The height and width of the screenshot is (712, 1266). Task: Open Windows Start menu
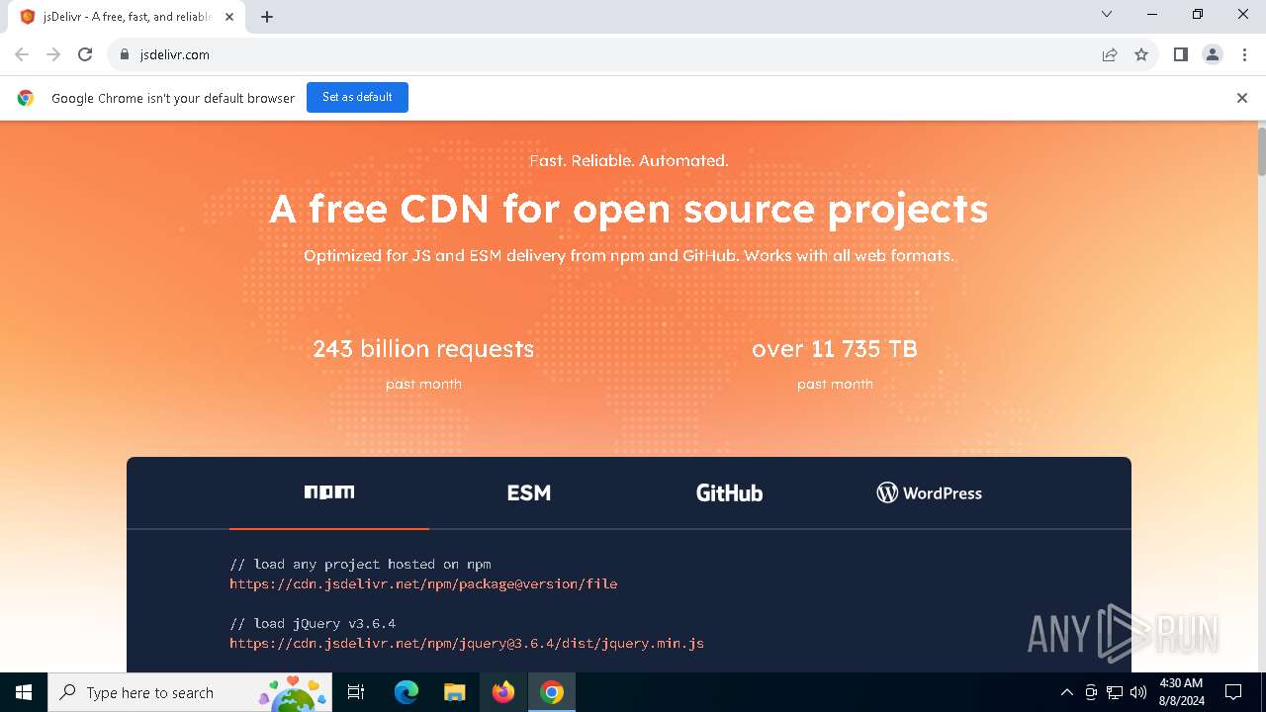click(24, 692)
